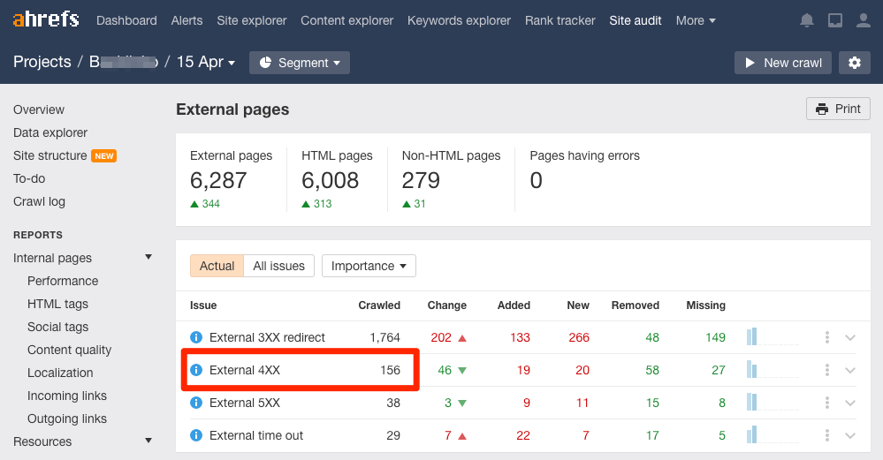
Task: Open the inbox tray icon
Action: (835, 20)
